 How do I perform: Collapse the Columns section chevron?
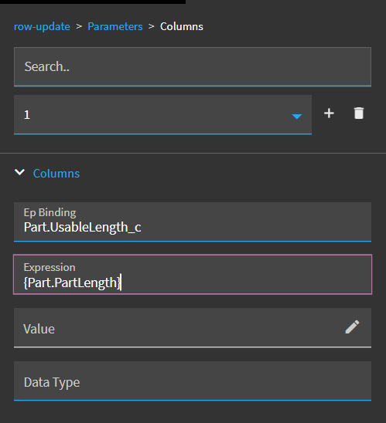coord(19,172)
